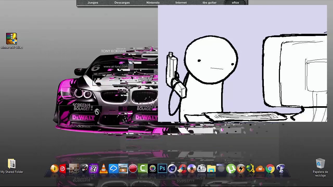333x187 pixels.
Task: Select winrar-x64-540es installer on desktop
Action: [x=12, y=41]
